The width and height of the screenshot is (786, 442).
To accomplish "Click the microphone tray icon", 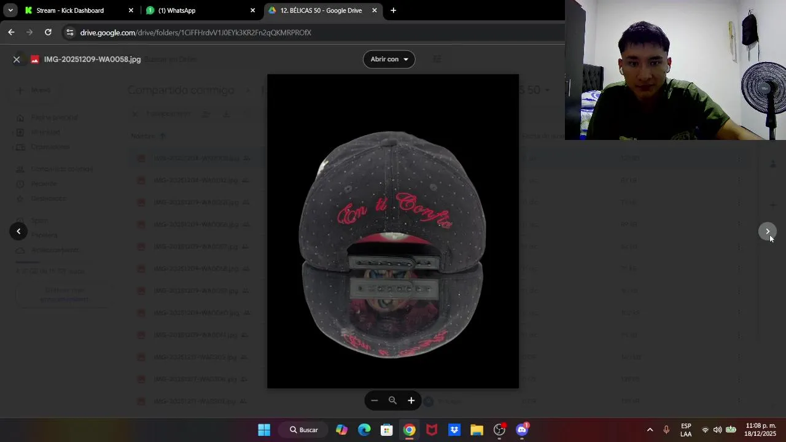I will click(666, 430).
